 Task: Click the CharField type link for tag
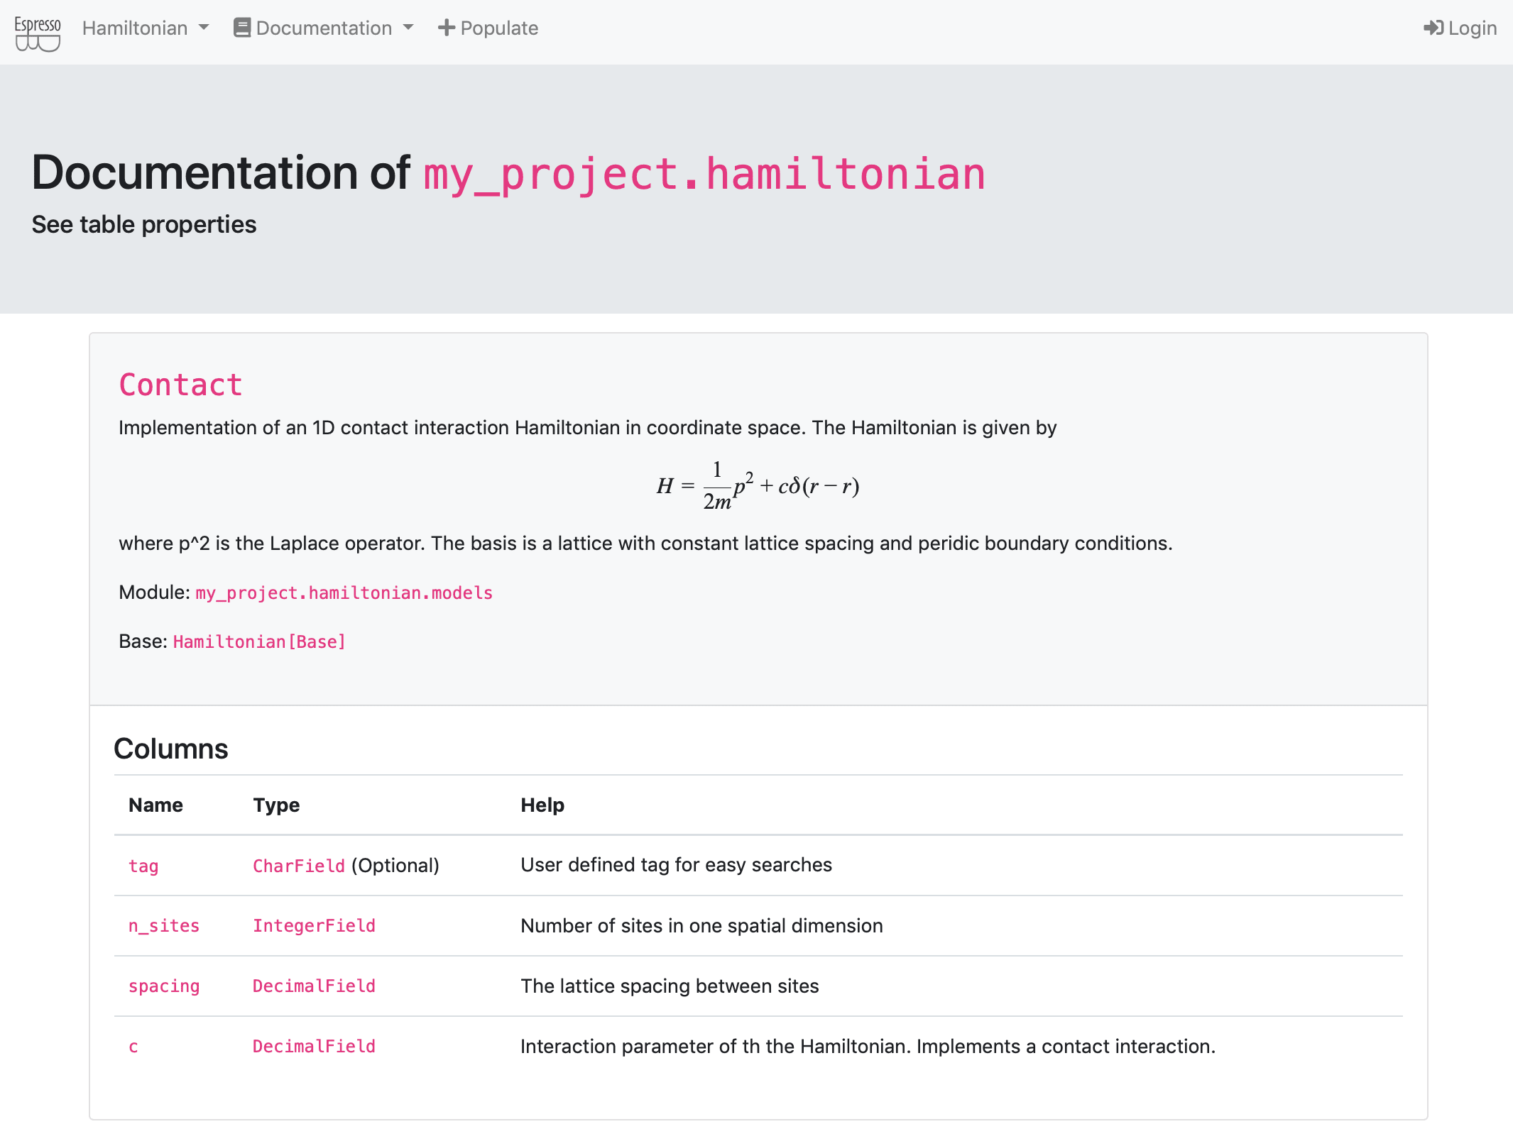coord(297,866)
